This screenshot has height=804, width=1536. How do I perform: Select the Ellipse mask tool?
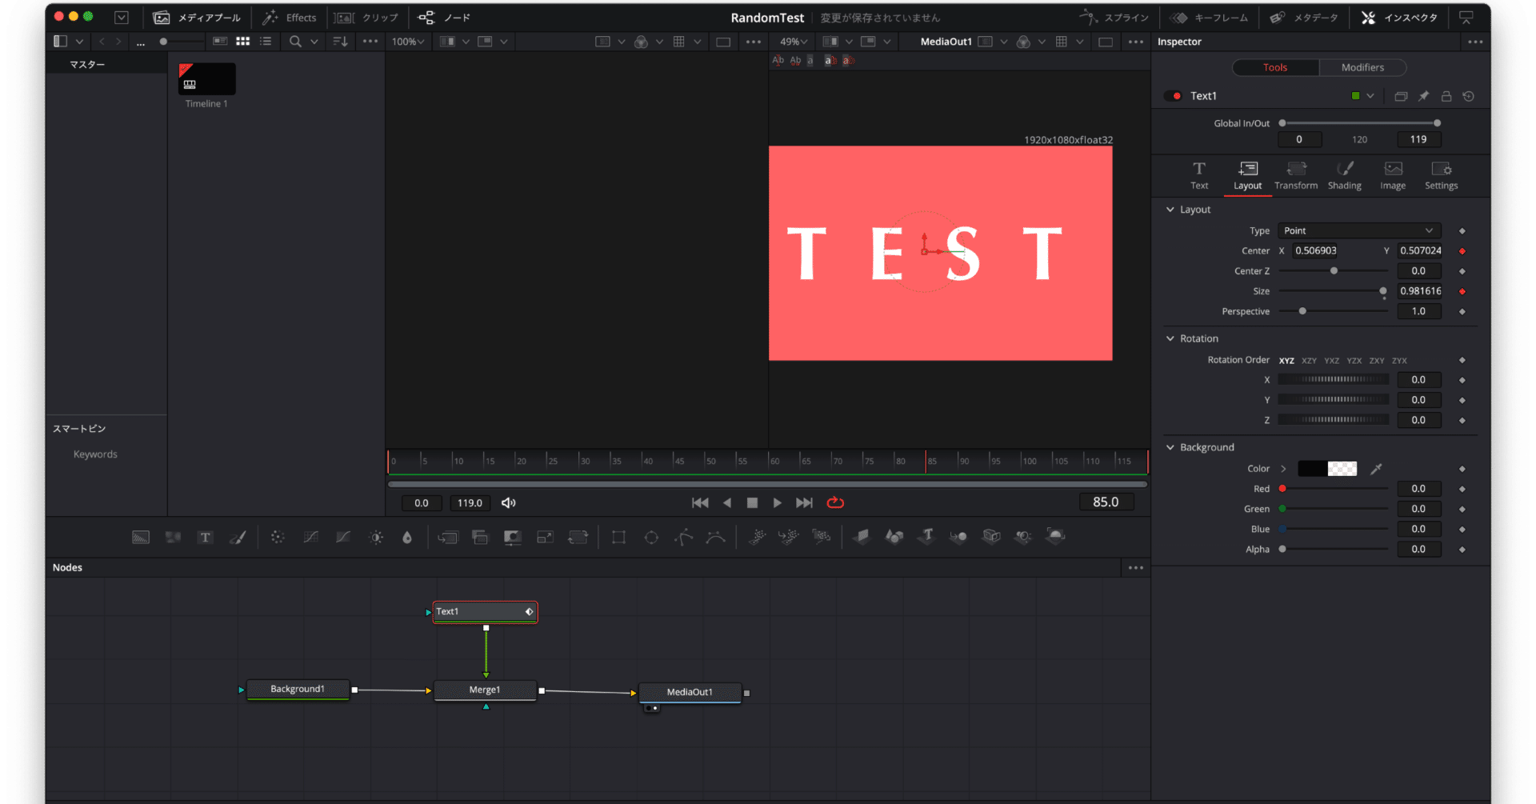651,537
